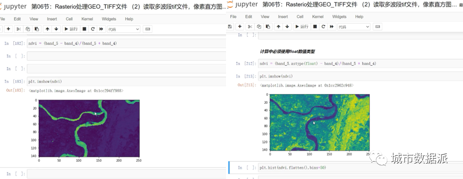Open Help menu in right notebook
Viewport: 463px width, 179px height.
point(359,17)
